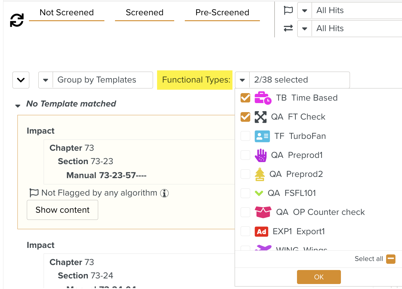The image size is (402, 289).
Task: Click the red Ad icon for Export1
Action: 261,231
